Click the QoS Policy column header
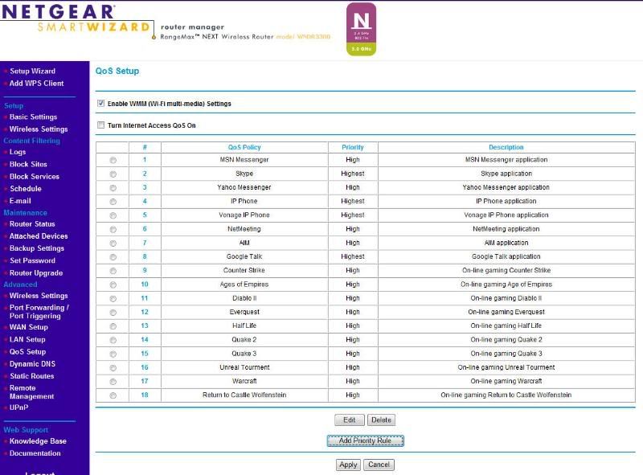The image size is (643, 475). [244, 147]
